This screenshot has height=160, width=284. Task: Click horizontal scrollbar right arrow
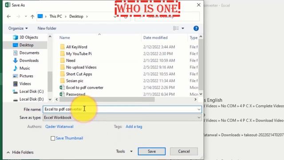(195, 100)
